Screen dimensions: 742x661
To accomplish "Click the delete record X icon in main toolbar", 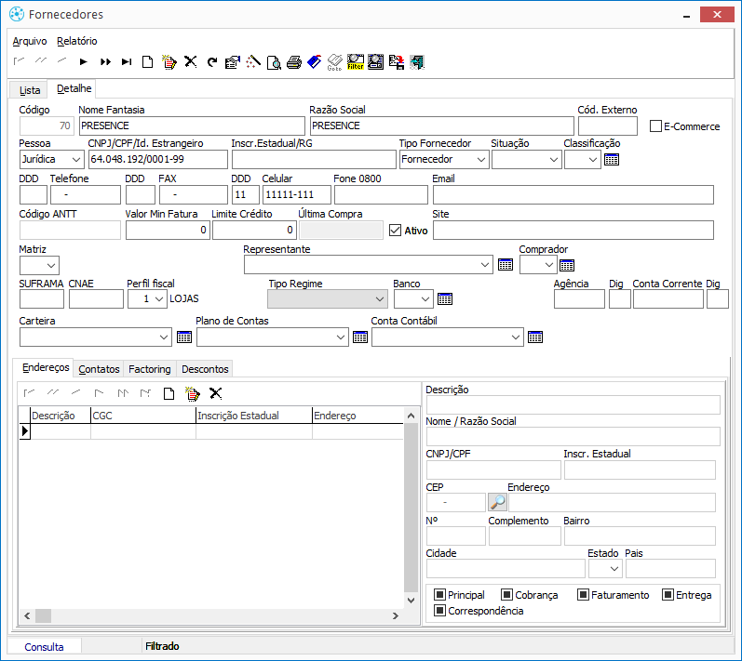I will tap(190, 62).
